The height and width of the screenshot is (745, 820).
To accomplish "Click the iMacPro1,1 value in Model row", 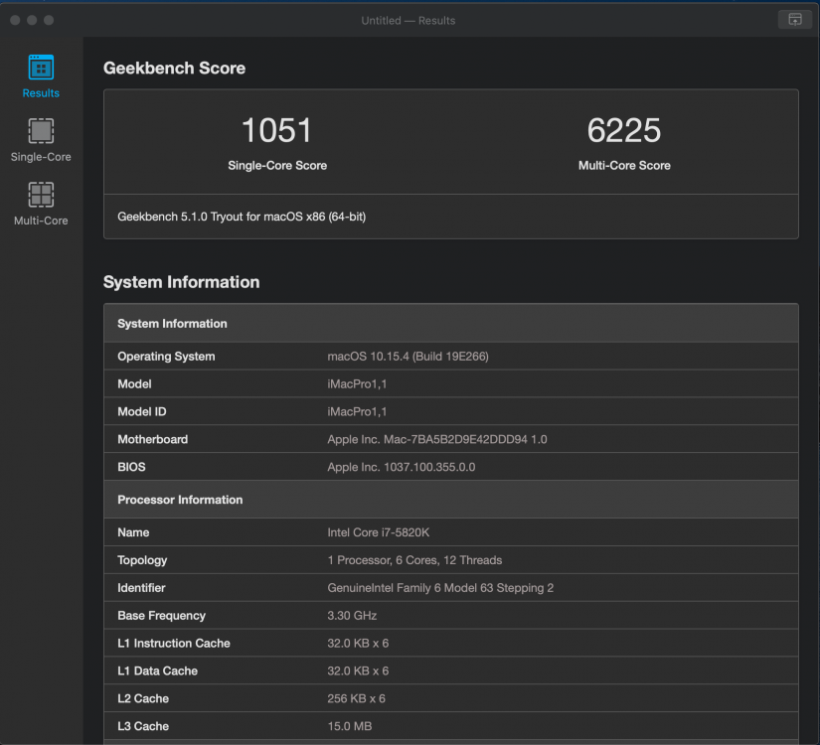I will coord(357,383).
